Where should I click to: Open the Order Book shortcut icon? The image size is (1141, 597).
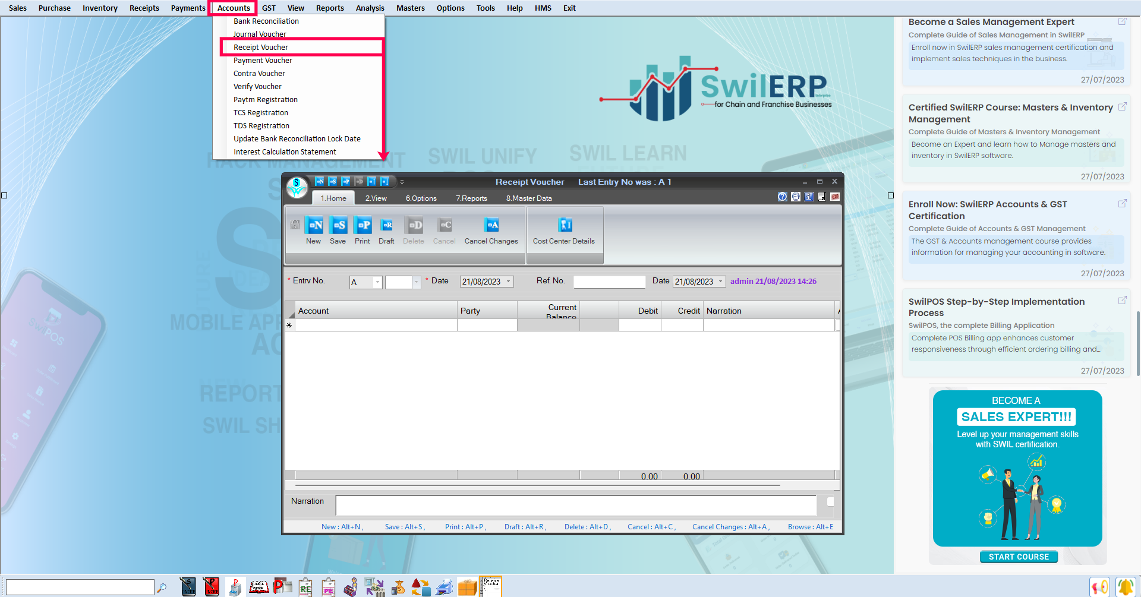coord(259,587)
